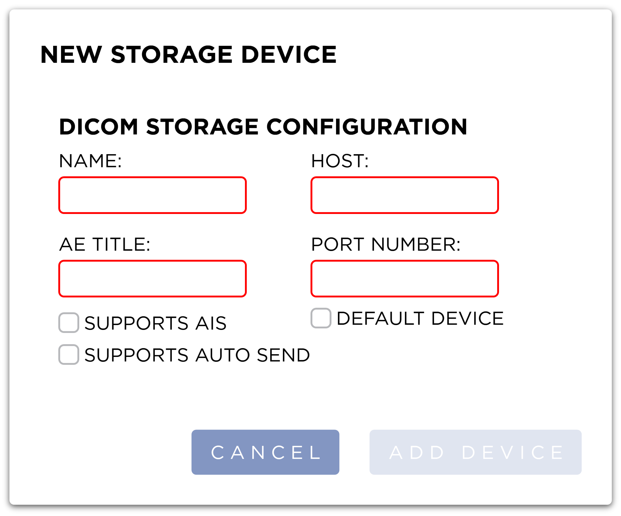The image size is (621, 516).
Task: Click the blank white area left of Cancel
Action: pyautogui.click(x=100, y=452)
